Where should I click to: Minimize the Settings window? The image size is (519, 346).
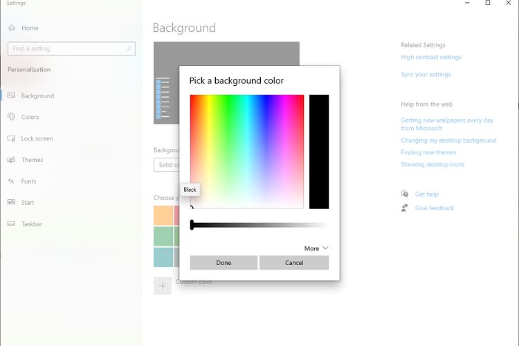click(467, 3)
